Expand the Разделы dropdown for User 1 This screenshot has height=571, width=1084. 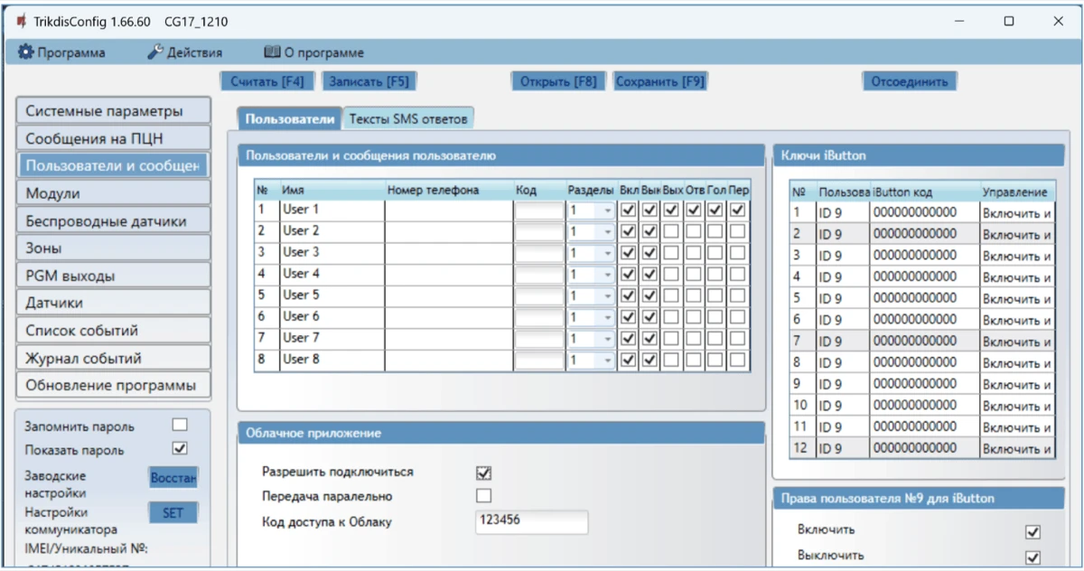point(607,211)
